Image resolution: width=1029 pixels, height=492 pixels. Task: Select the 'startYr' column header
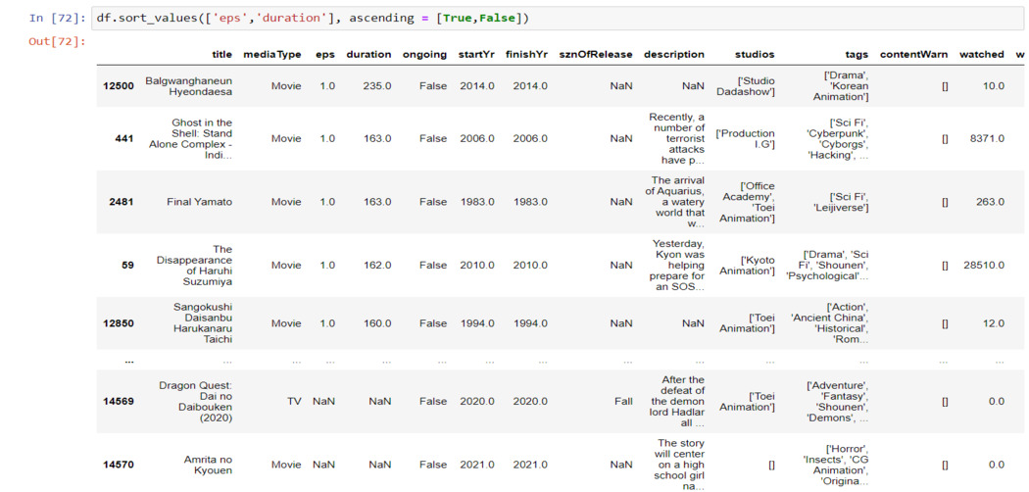(x=476, y=55)
